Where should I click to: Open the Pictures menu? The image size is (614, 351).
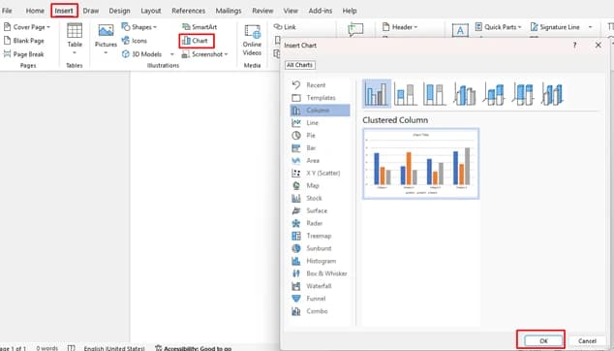pos(106,39)
